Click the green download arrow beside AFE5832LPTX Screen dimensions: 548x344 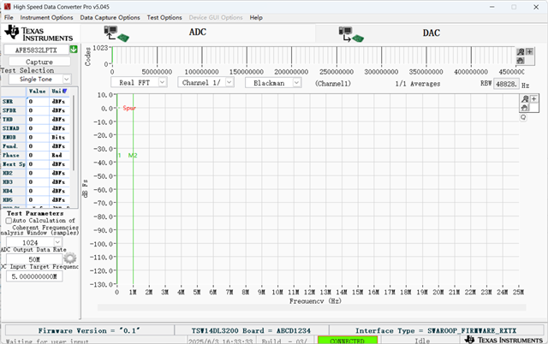click(x=74, y=50)
